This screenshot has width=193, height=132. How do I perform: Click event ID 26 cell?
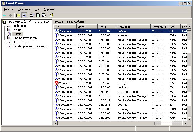pos(171,92)
